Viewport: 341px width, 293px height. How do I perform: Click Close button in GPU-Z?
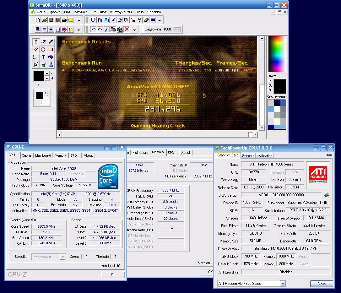[x=322, y=284]
